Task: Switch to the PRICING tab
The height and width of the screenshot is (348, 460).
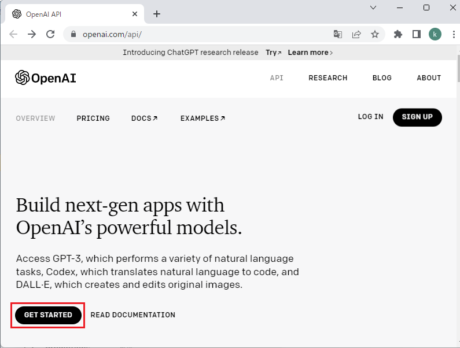Action: click(x=93, y=119)
